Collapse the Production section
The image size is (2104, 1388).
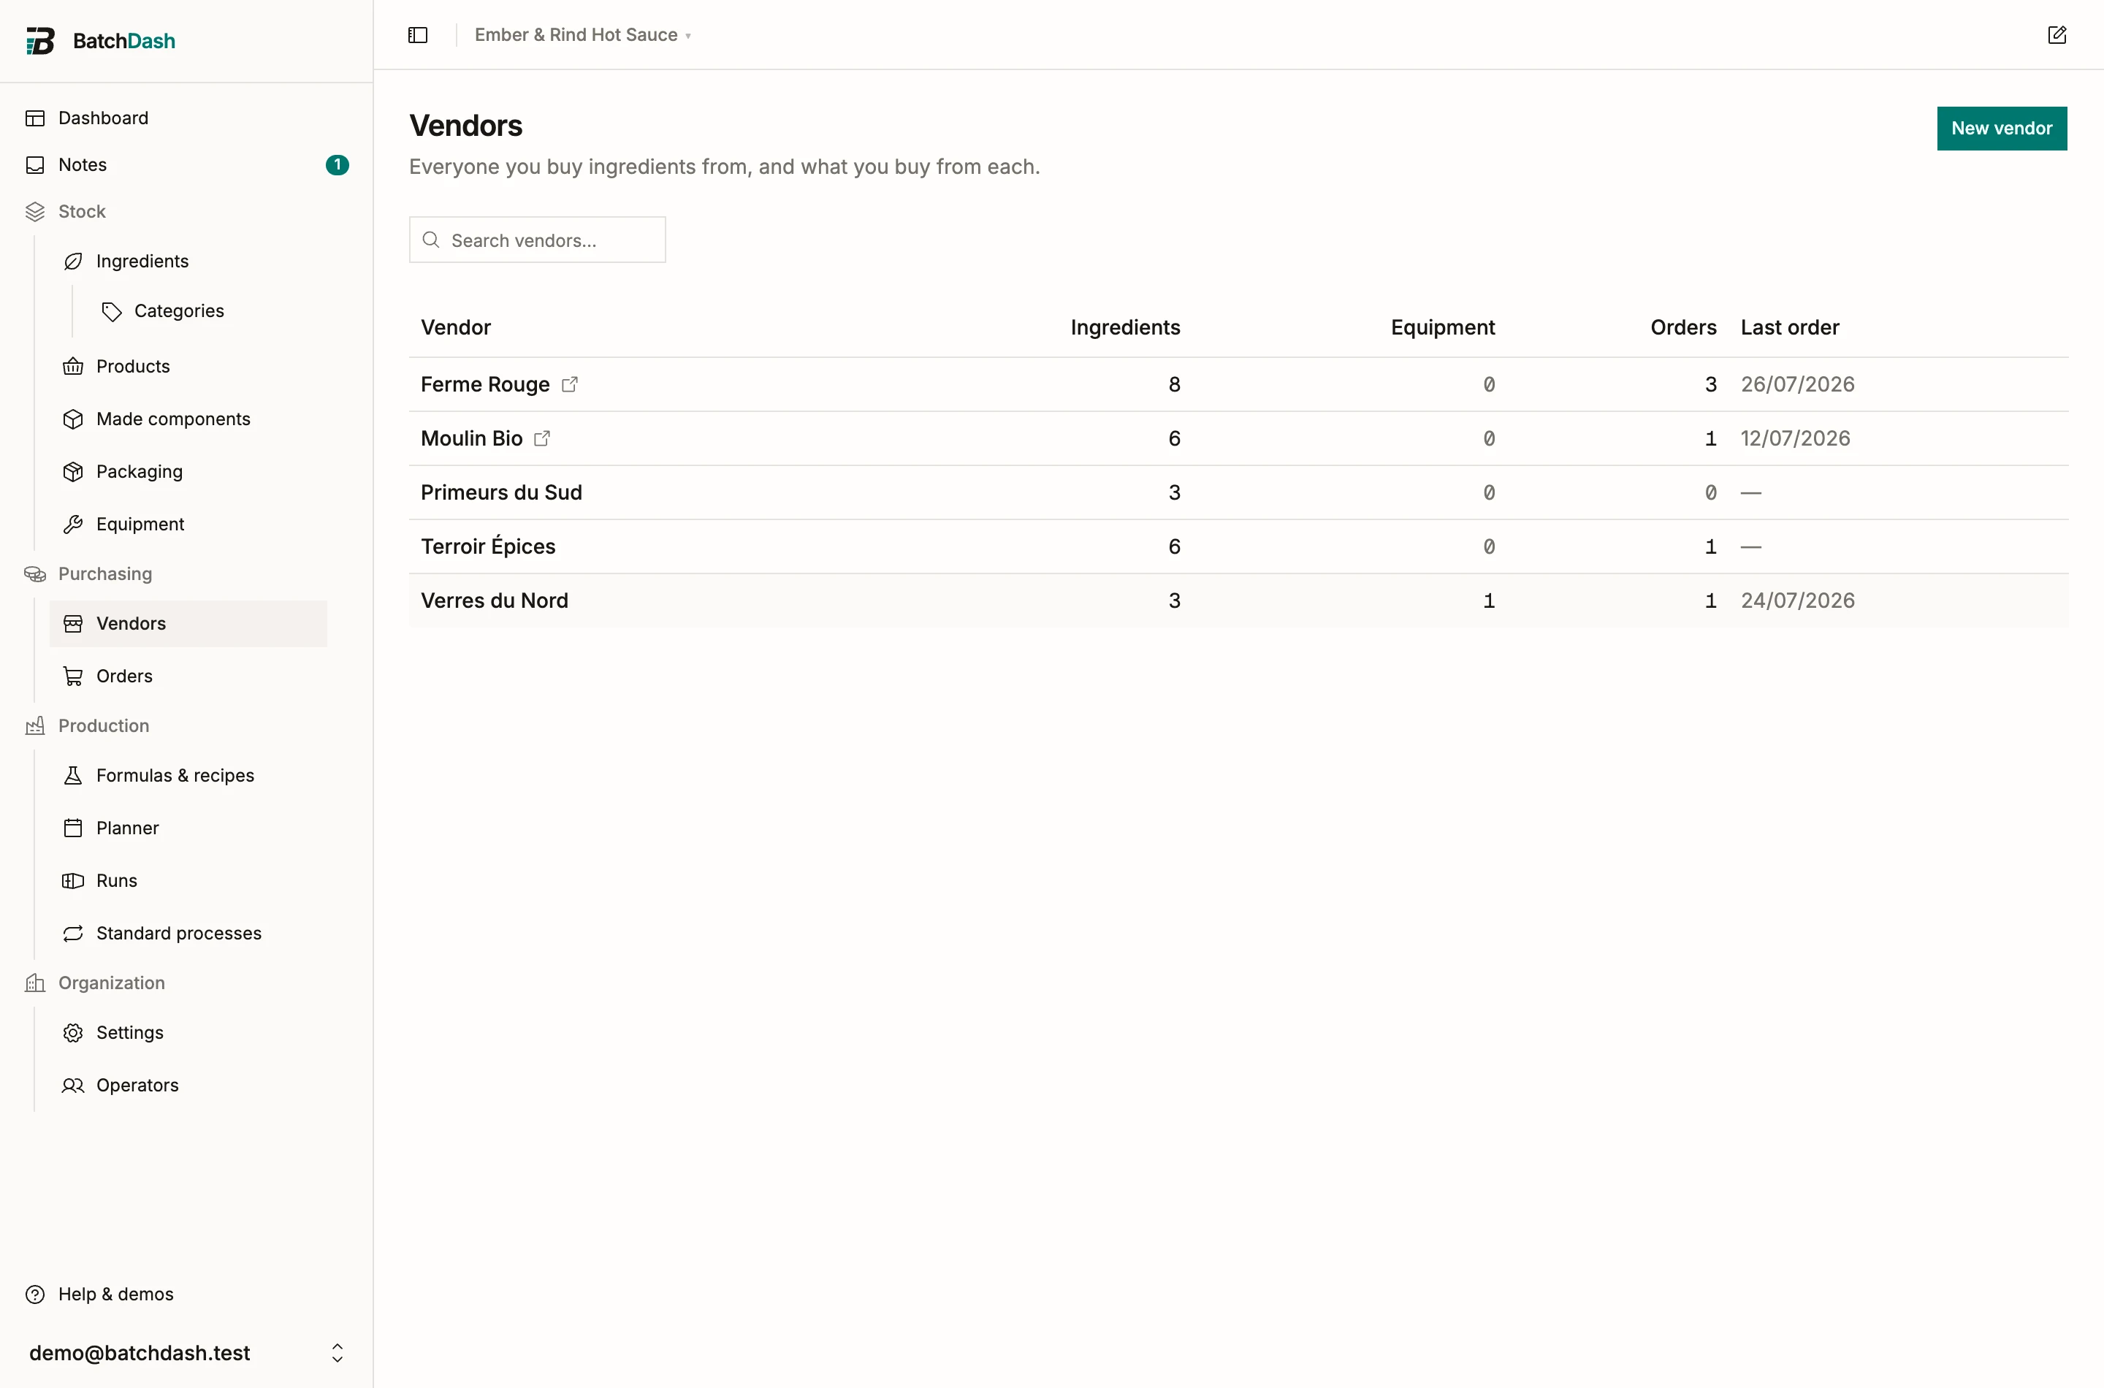click(x=104, y=726)
